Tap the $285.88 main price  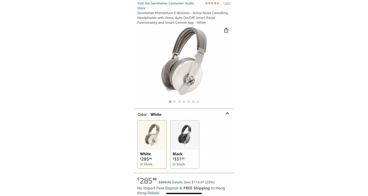point(147,181)
